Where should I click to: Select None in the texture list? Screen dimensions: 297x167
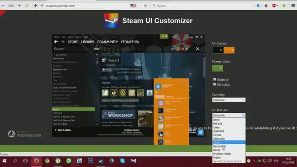point(229,120)
